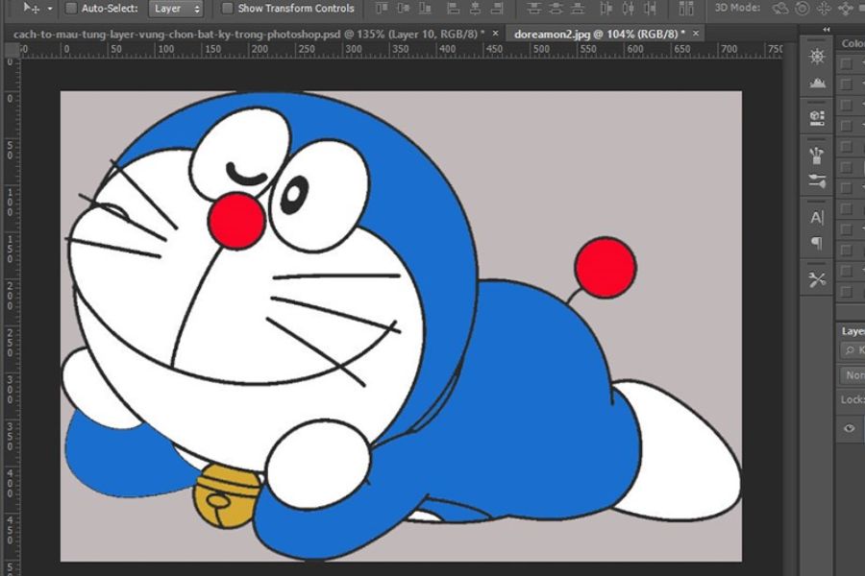Switch to the doreamon2.jpg document tab

point(599,34)
